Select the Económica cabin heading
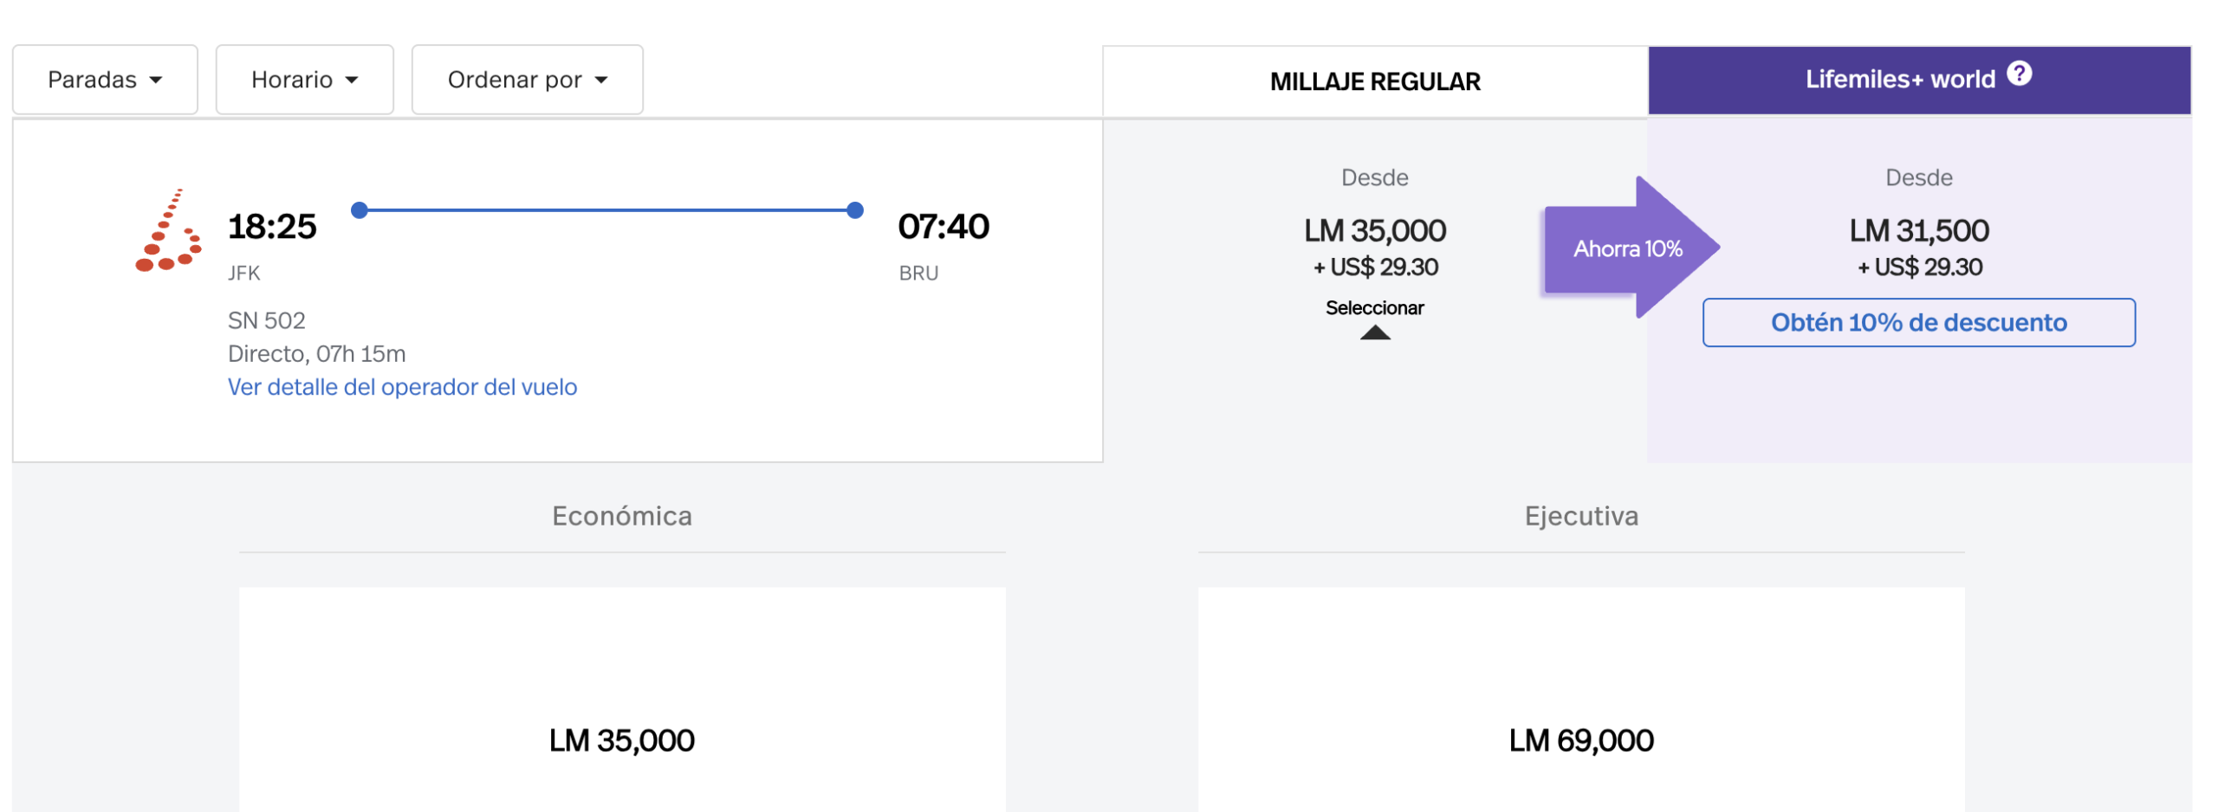2218x812 pixels. point(622,516)
